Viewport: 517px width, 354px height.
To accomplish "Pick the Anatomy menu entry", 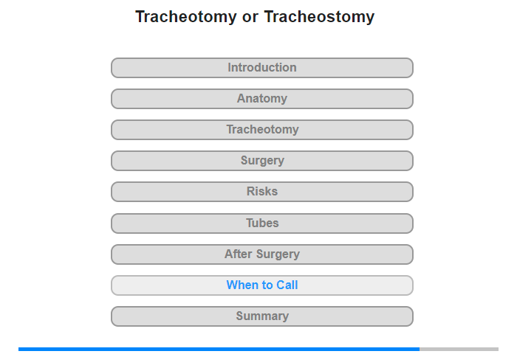I will [x=262, y=99].
